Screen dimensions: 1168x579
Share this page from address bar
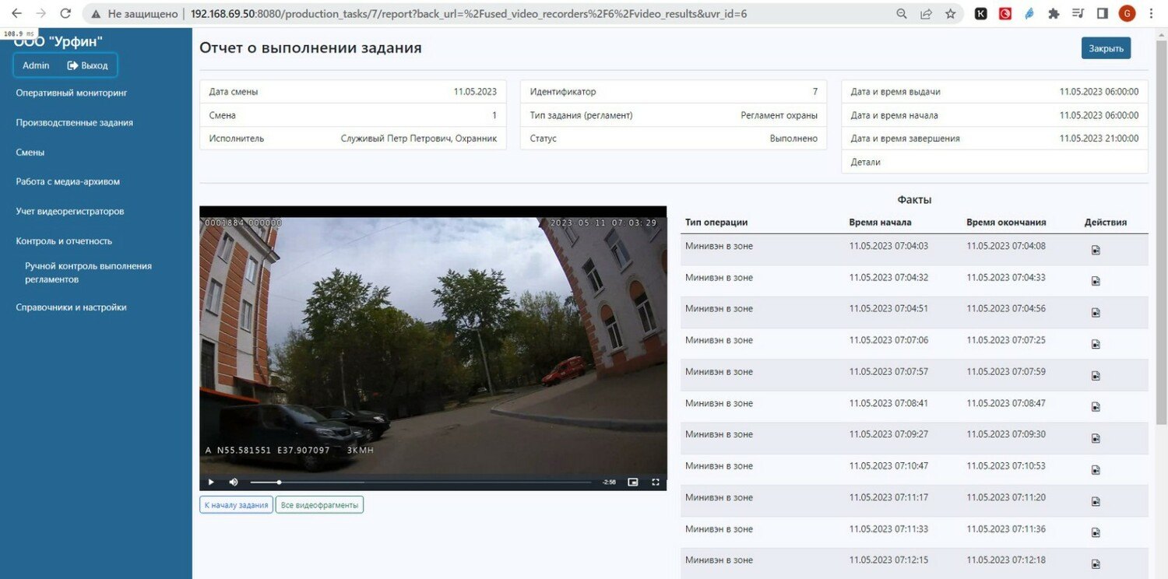pyautogui.click(x=926, y=13)
